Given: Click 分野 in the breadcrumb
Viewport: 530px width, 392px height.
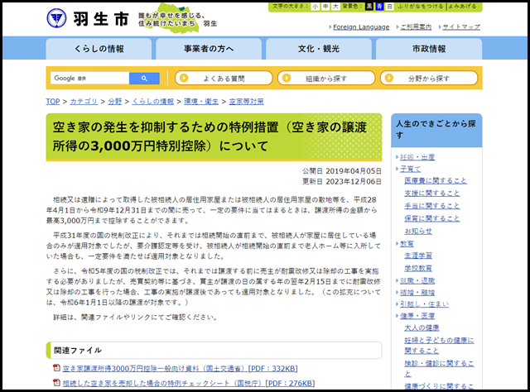Looking at the screenshot, I should tap(115, 102).
